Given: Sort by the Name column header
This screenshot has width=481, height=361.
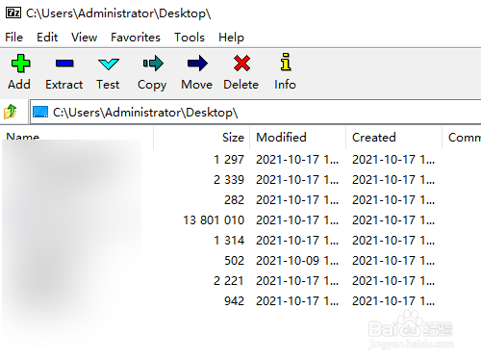Looking at the screenshot, I should 77,138.
